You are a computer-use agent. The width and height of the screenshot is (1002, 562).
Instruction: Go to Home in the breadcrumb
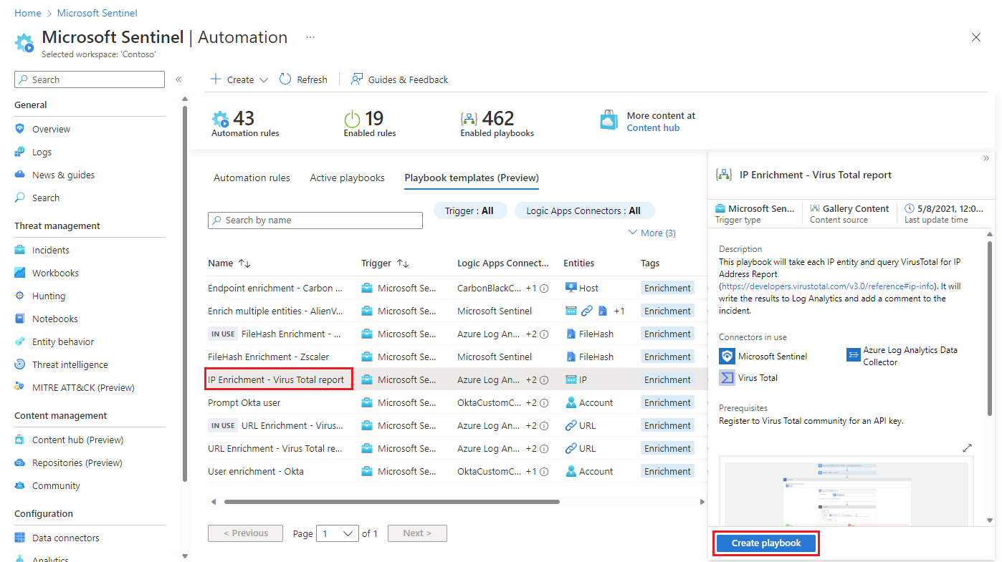[28, 13]
